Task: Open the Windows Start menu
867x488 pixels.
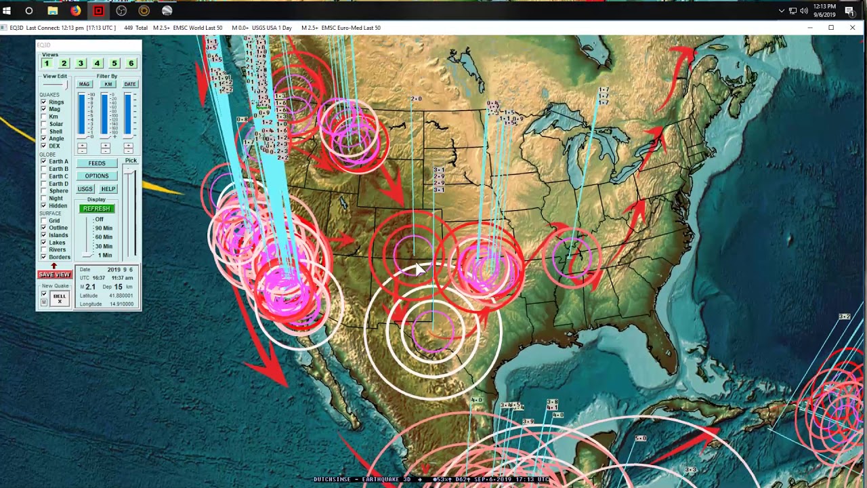Action: [x=7, y=11]
